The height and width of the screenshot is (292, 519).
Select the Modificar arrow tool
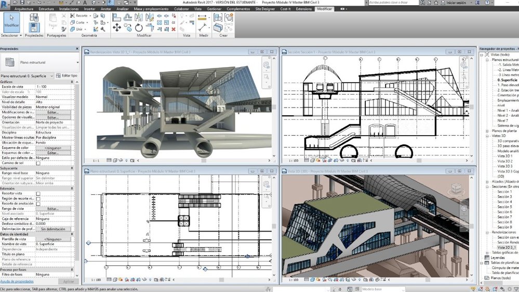point(11,22)
